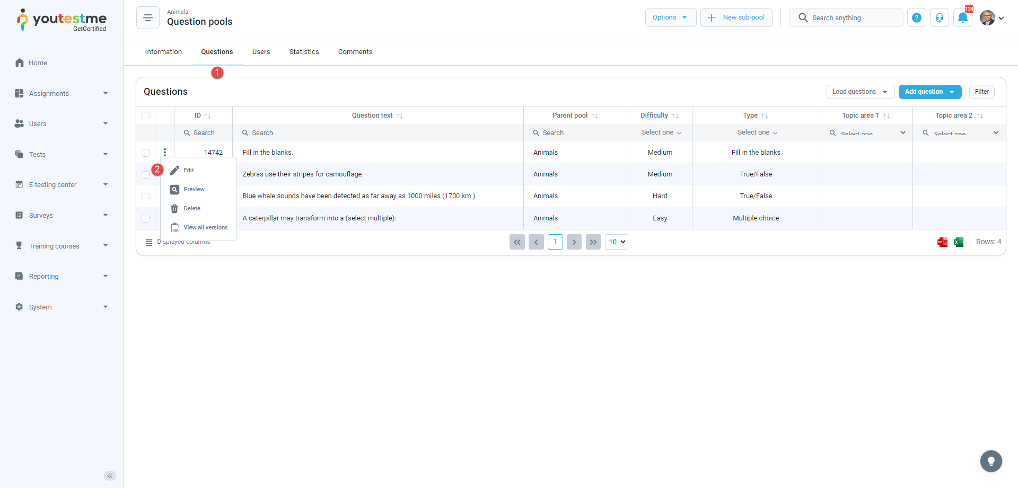
Task: Click the Filter button
Action: 982,92
